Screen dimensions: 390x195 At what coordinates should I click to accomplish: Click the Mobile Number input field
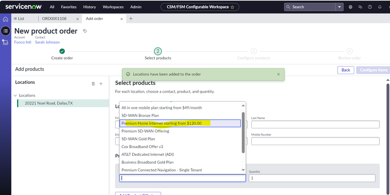(316, 141)
